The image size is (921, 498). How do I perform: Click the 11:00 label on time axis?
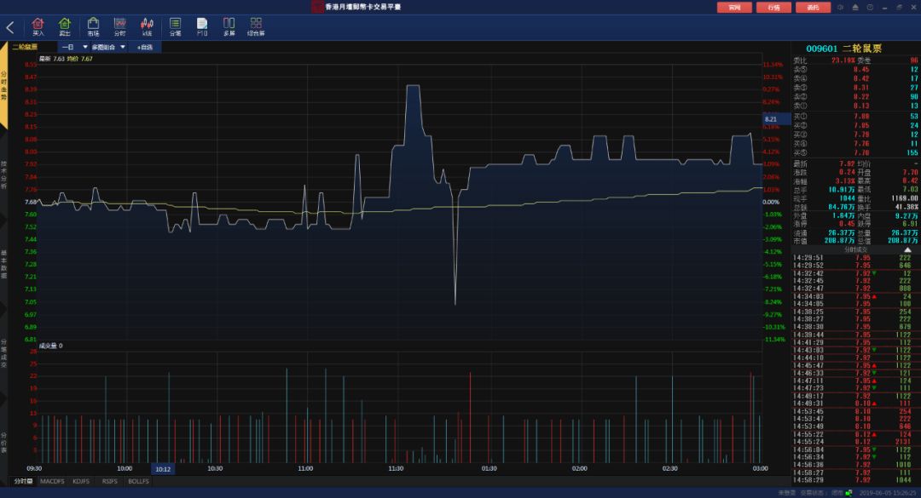(305, 469)
